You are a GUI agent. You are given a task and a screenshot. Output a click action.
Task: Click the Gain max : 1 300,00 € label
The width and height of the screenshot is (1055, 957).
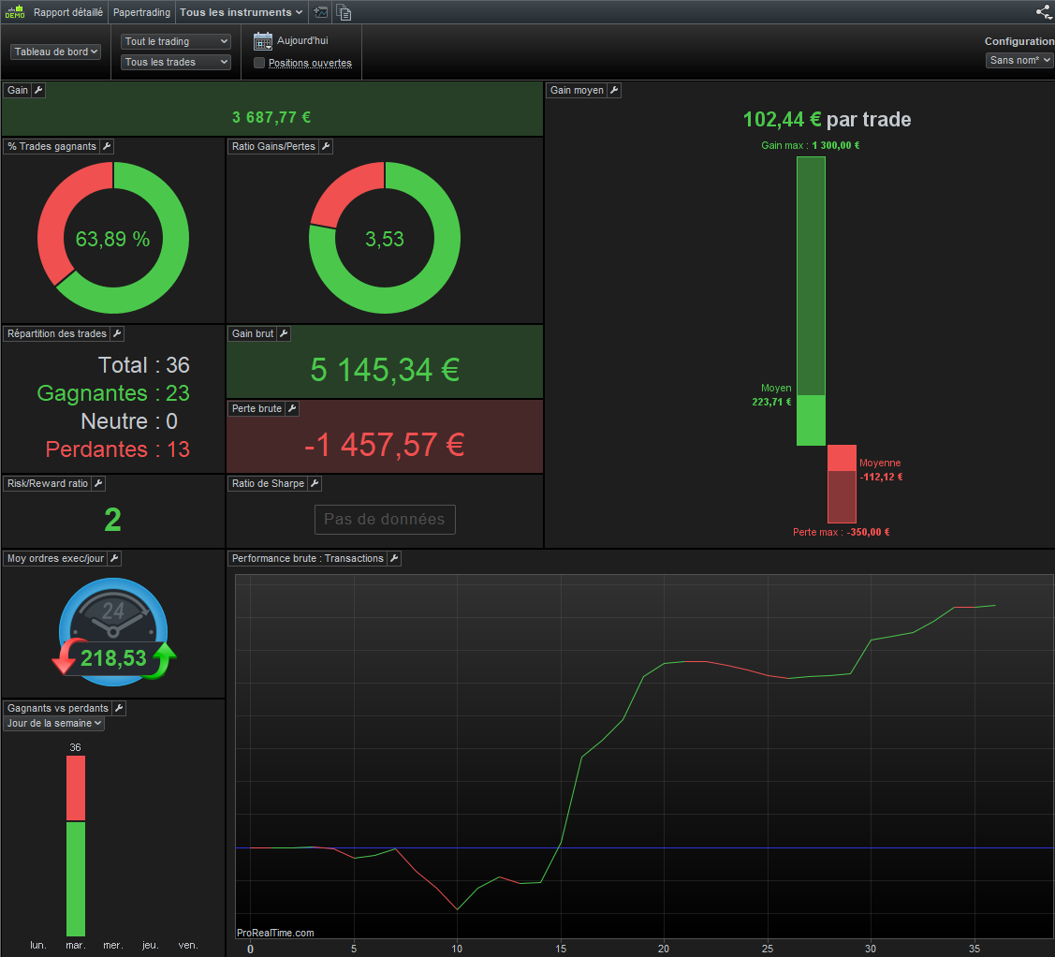point(810,145)
